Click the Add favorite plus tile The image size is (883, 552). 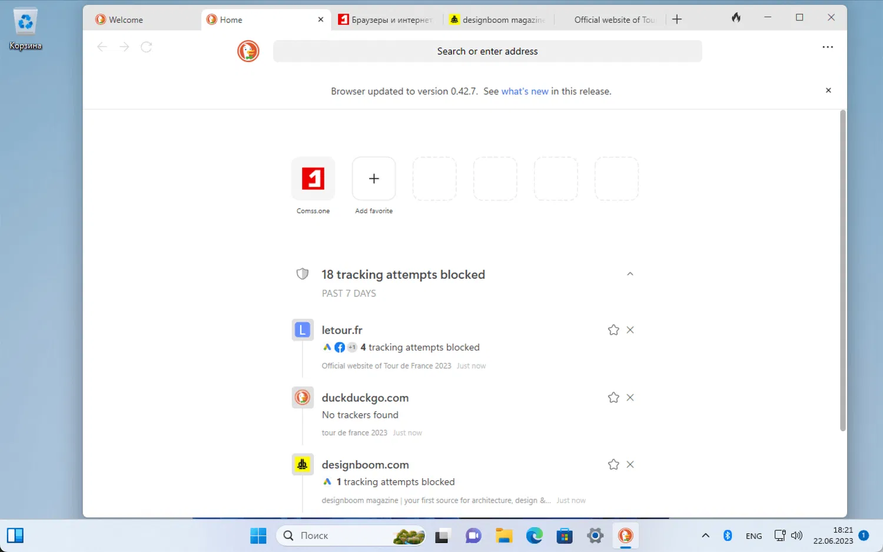tap(374, 179)
